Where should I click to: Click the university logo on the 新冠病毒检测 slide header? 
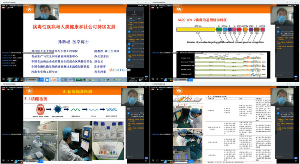(30, 90)
